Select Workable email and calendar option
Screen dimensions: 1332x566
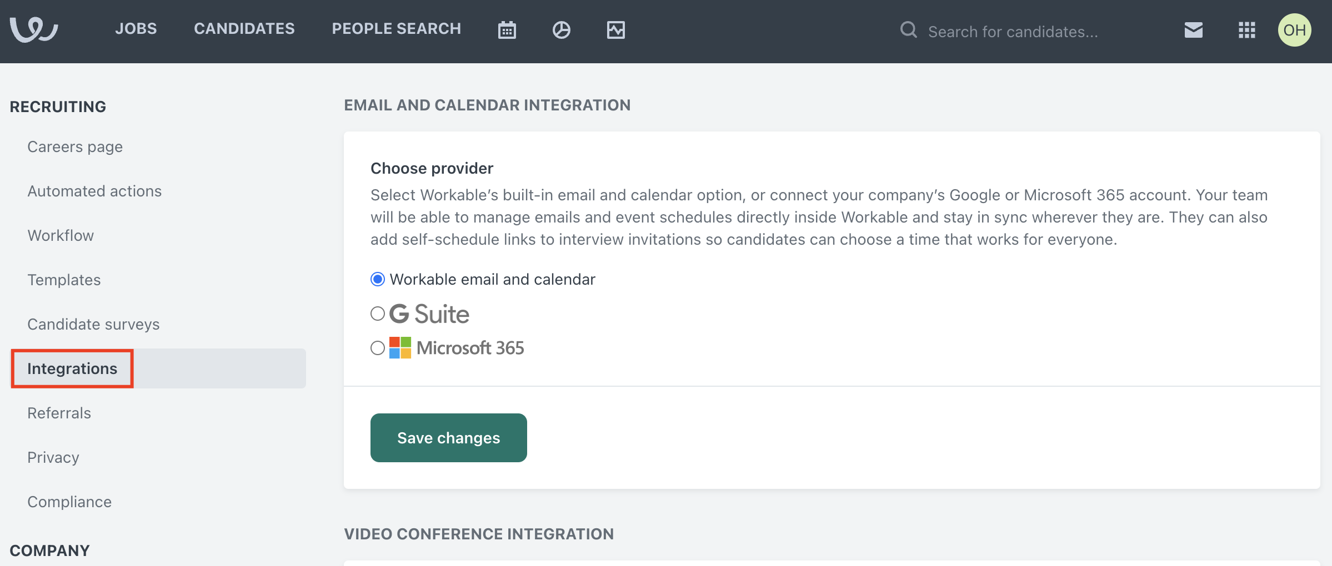(x=378, y=279)
